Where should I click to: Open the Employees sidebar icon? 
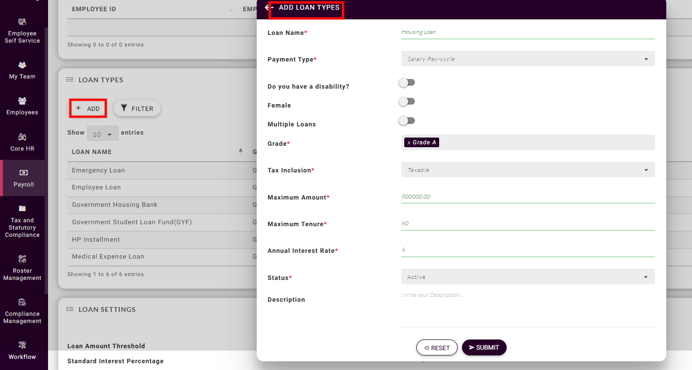pos(22,101)
